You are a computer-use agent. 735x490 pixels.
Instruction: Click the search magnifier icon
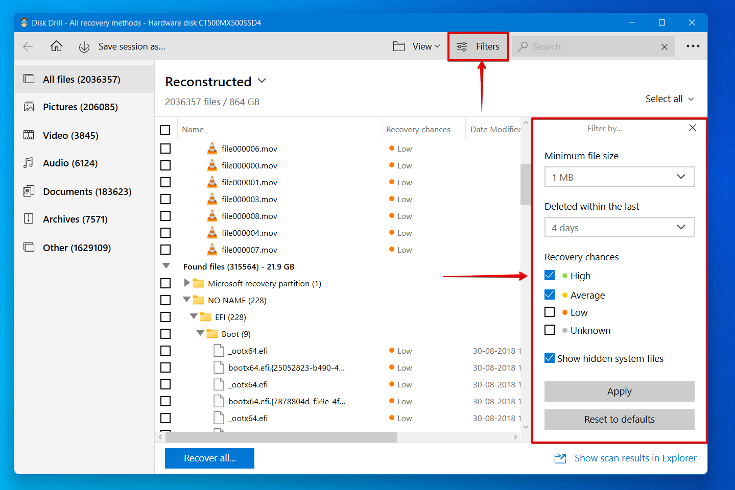click(523, 46)
